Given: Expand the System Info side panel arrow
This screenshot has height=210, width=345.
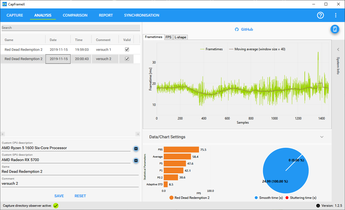Looking at the screenshot, I should pos(338,49).
